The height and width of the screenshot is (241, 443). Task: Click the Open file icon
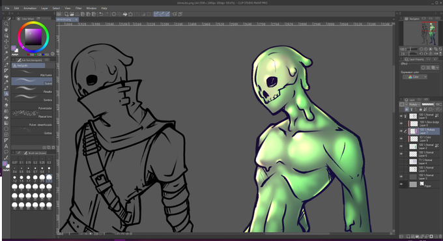point(72,14)
